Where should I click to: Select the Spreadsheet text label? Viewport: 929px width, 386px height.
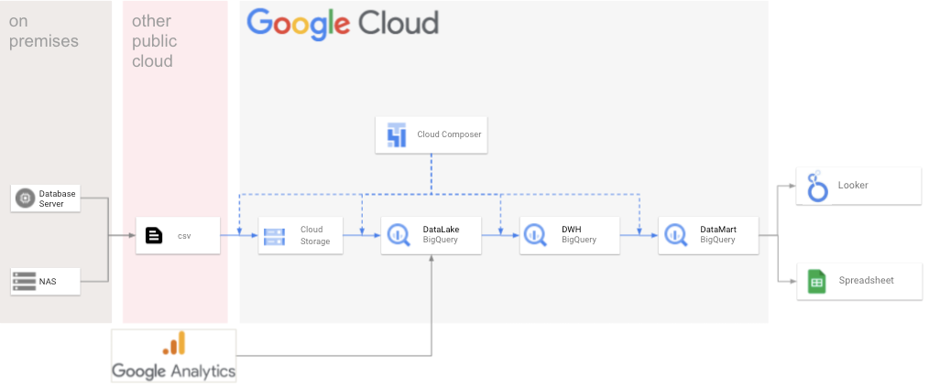click(866, 281)
